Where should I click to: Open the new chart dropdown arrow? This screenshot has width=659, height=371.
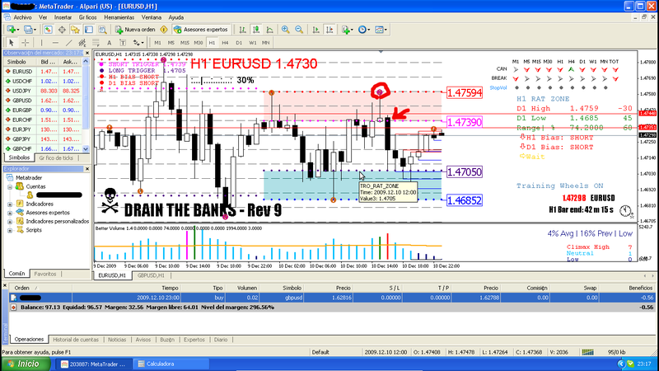[18, 29]
